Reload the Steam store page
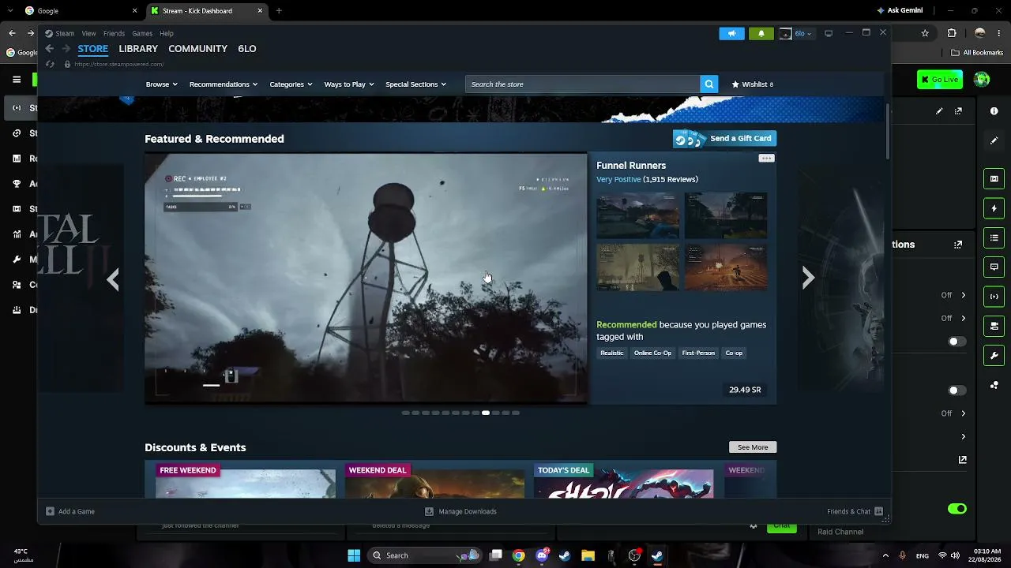This screenshot has width=1011, height=568. [50, 65]
